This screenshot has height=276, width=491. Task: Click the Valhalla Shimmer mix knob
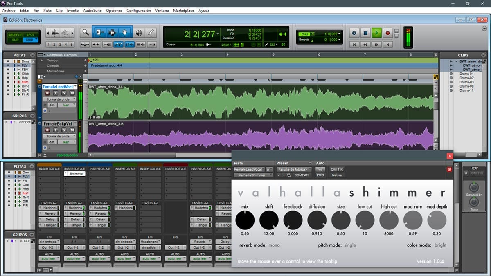click(x=245, y=220)
